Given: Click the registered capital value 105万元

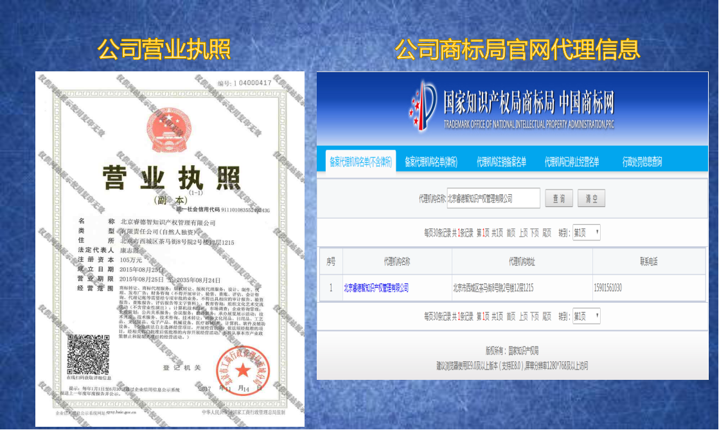Looking at the screenshot, I should pyautogui.click(x=130, y=260).
